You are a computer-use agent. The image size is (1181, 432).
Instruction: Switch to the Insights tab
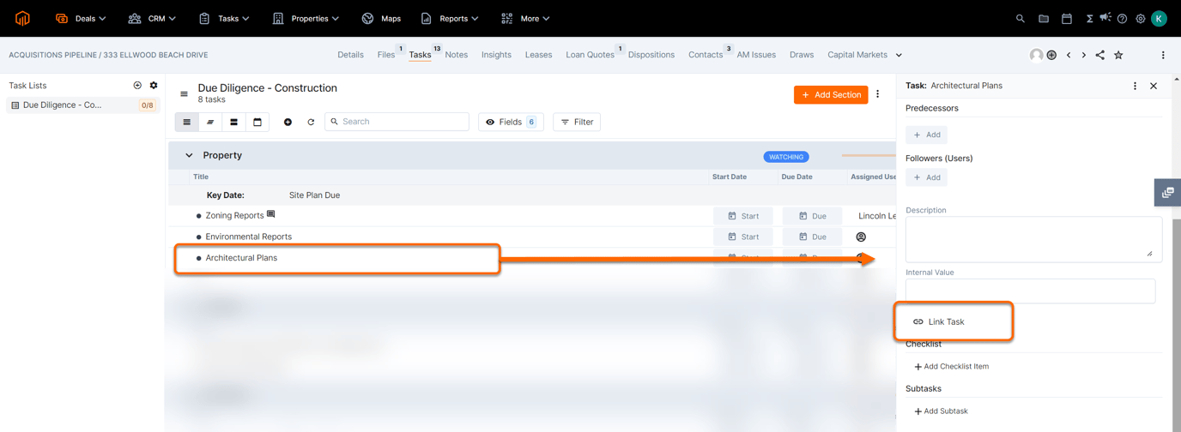point(496,55)
